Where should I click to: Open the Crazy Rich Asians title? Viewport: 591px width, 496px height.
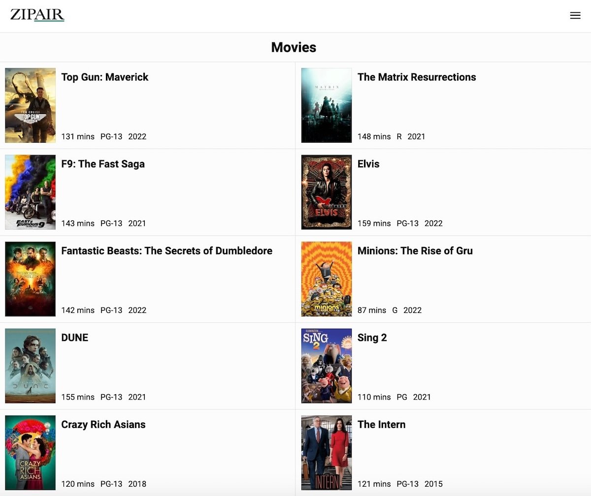tap(103, 425)
